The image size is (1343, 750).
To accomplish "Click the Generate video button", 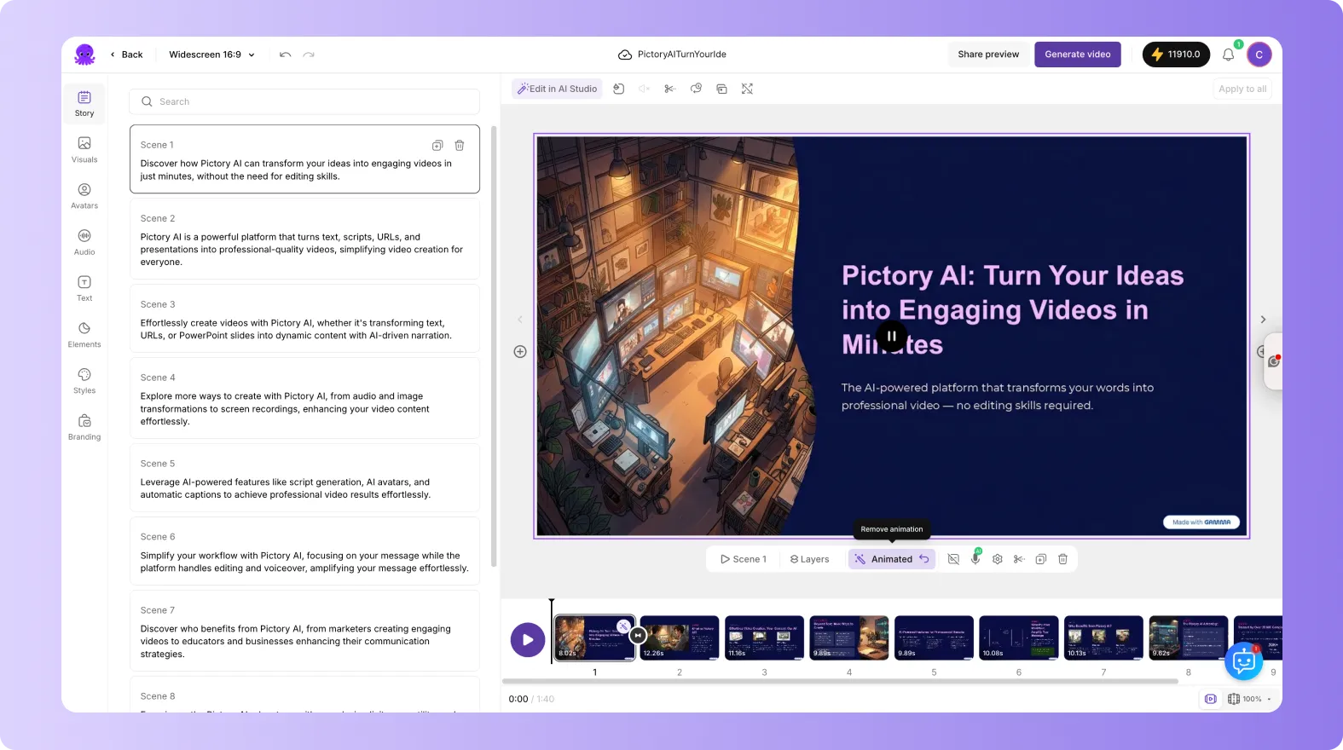I will click(x=1078, y=55).
